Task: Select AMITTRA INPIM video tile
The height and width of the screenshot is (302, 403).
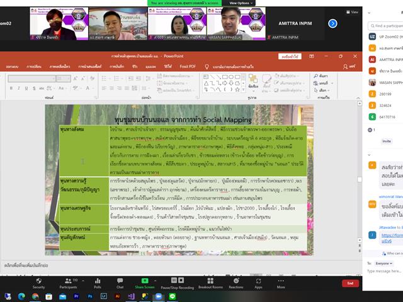Action: 295,24
